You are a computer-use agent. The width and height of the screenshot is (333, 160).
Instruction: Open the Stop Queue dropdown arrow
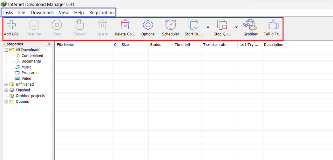point(236,27)
